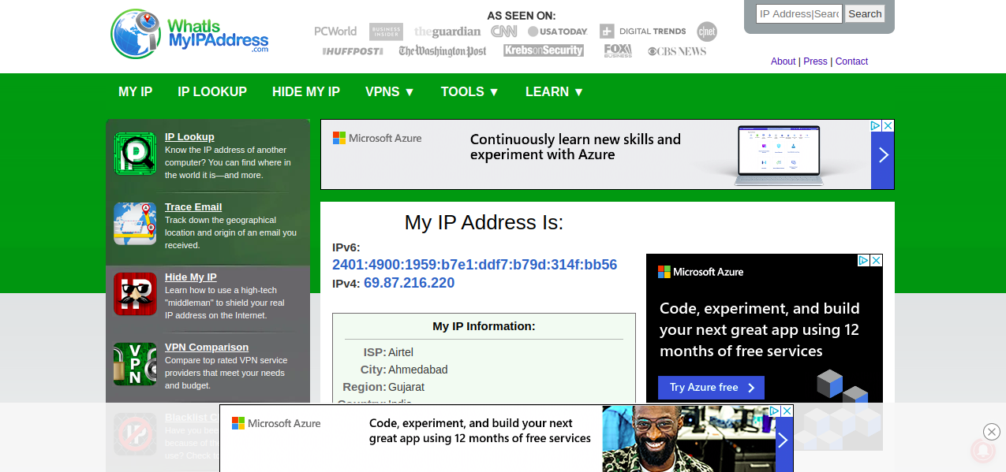Open the About link
The image size is (1006, 472).
point(783,61)
